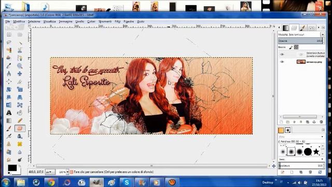Image resolution: width=332 pixels, height=187 pixels.
Task: Toggle zoom-on-resize button above vertical scrollbar
Action: click(274, 26)
